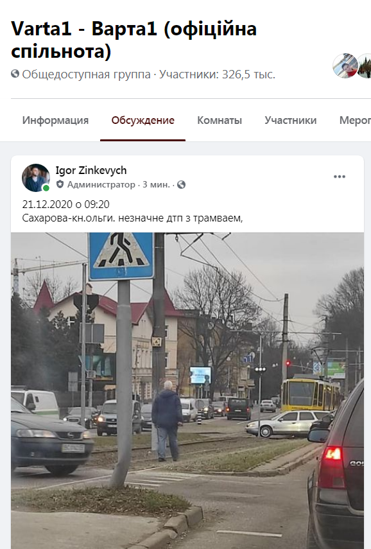
Task: Click the administrator shield badge icon
Action: (60, 184)
